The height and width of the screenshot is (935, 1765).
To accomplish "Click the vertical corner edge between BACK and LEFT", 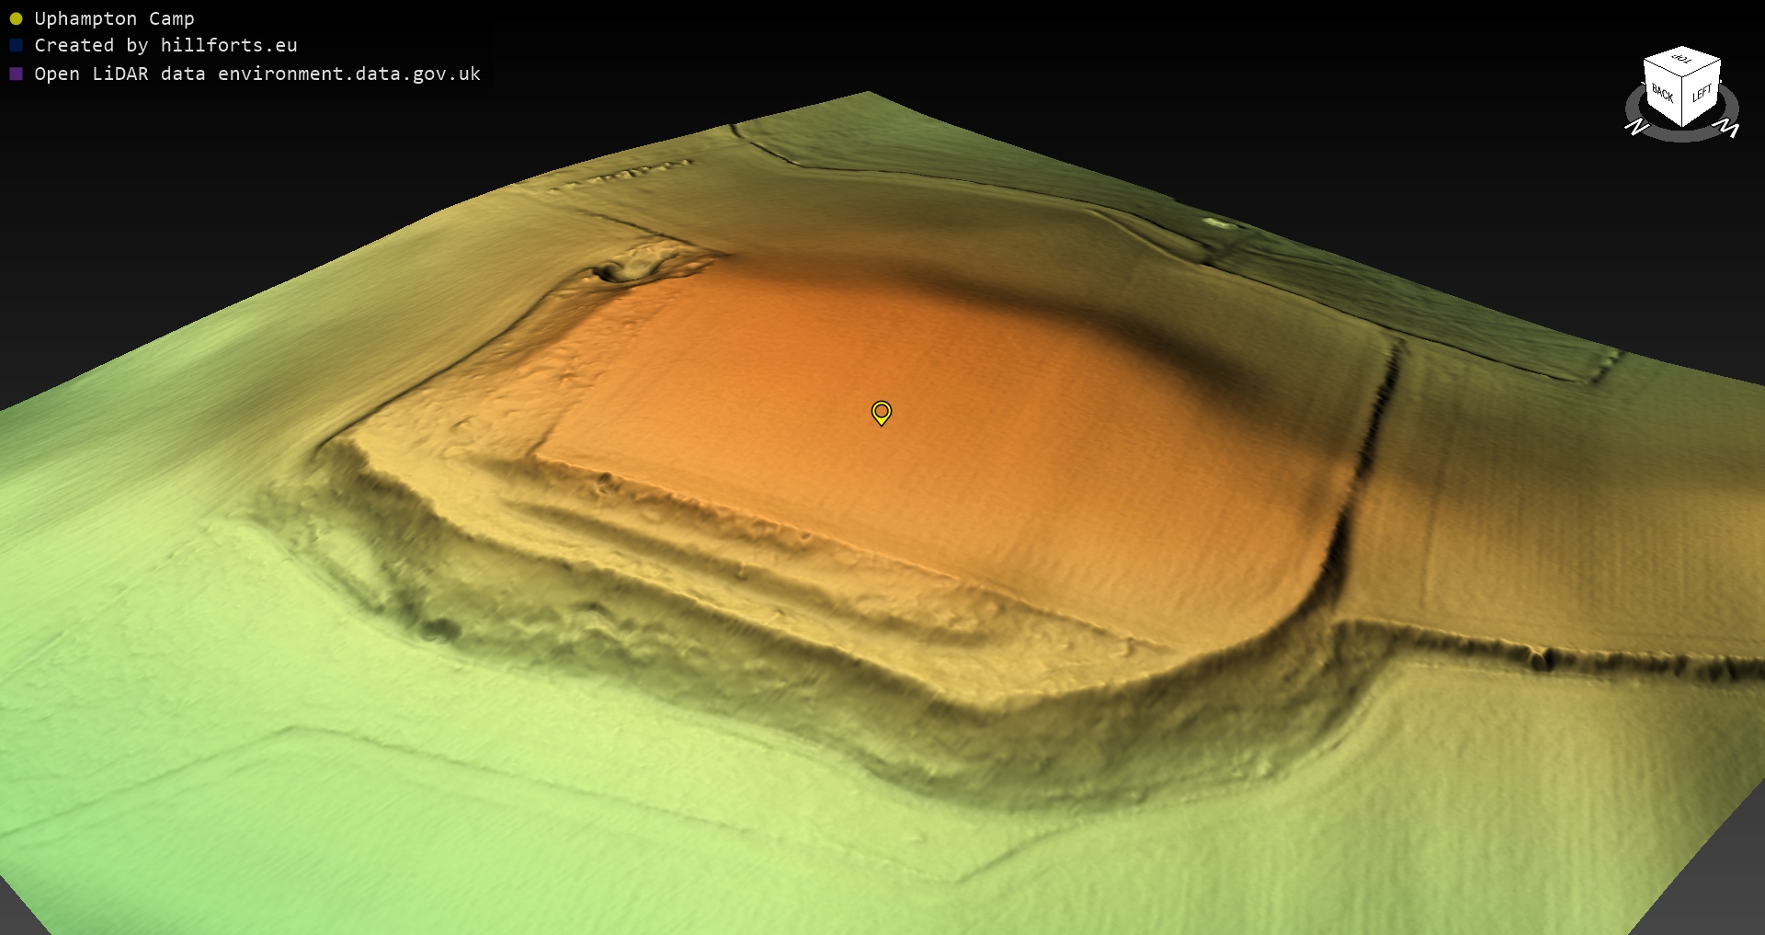I will pos(1683,103).
